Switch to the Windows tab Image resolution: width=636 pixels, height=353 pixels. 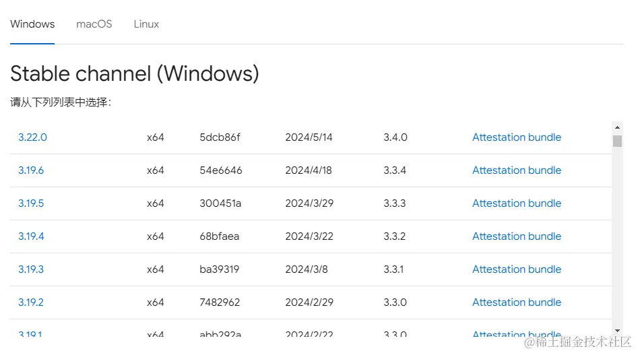tap(32, 24)
